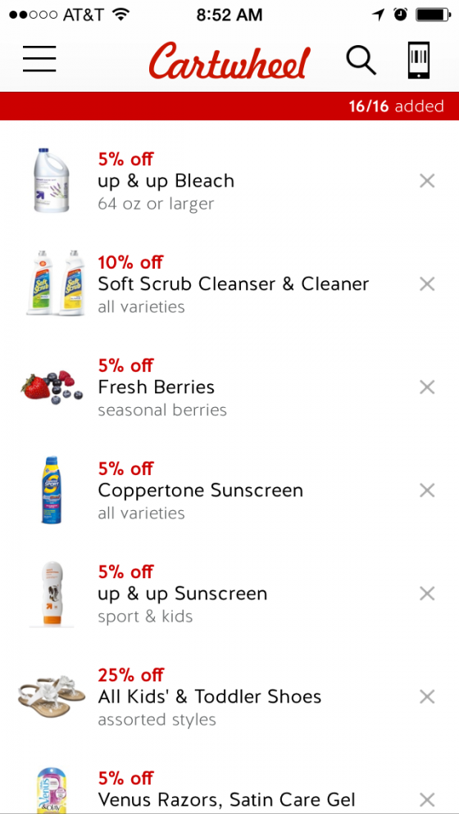Remove the Coppertone Sunscreen offer
459x814 pixels.
click(427, 490)
